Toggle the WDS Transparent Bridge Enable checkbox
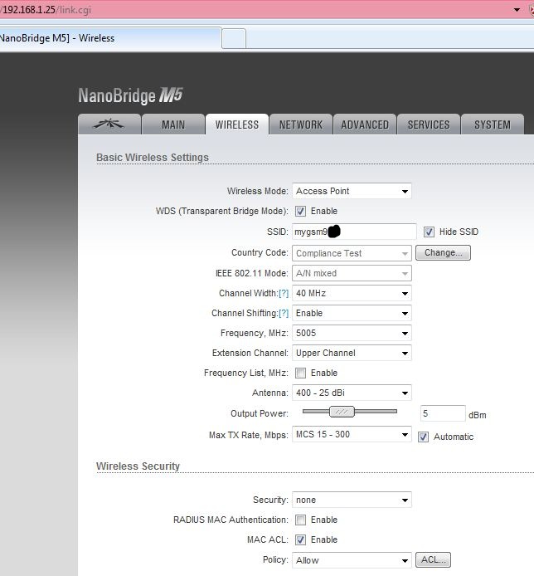Viewport: 534px width, 576px height. pos(300,211)
